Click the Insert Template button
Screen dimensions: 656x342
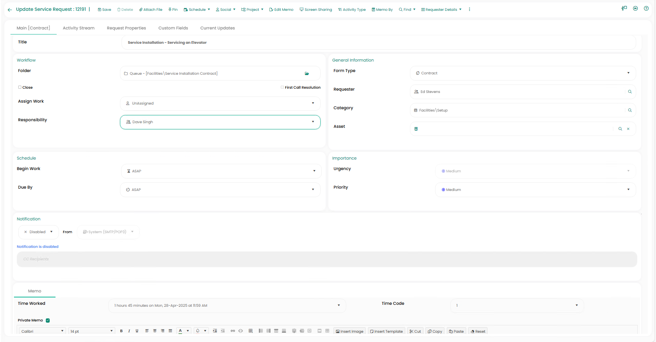point(386,332)
